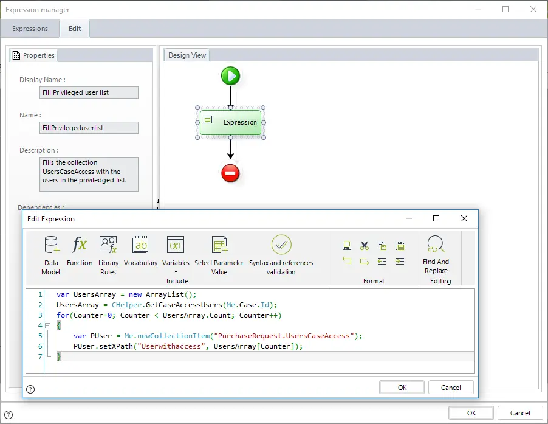Image resolution: width=548 pixels, height=424 pixels.
Task: Collapse the Properties panel via splitter arrow
Action: click(x=157, y=201)
